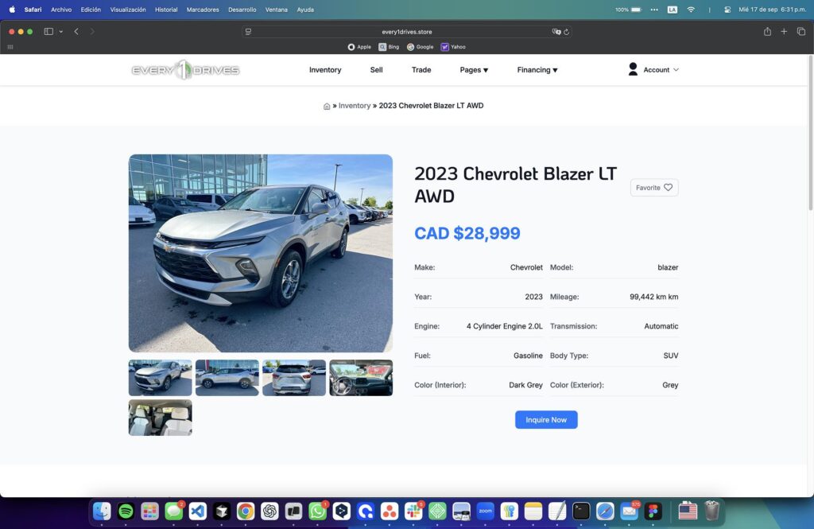Click the home icon in breadcrumb
The image size is (814, 529).
(327, 106)
